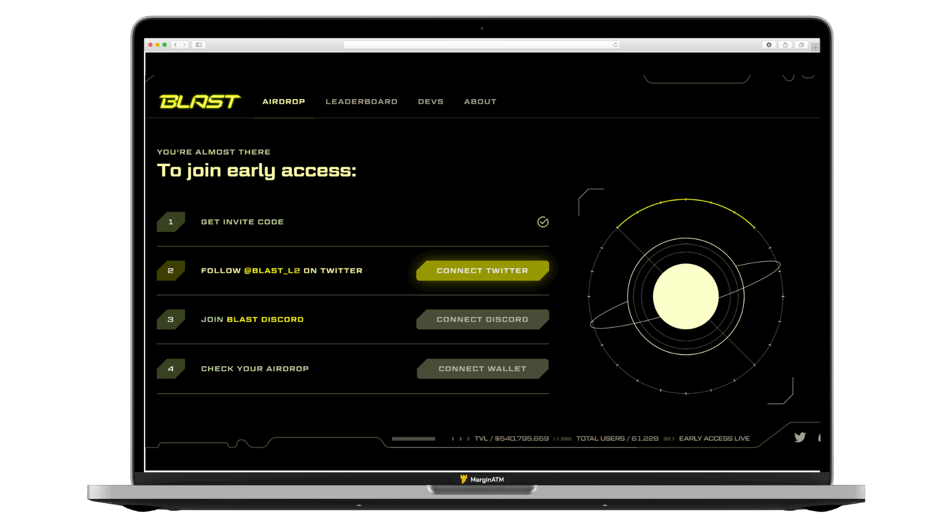The image size is (930, 523).
Task: Click the TVL / $540,795,659 stat
Action: click(512, 438)
